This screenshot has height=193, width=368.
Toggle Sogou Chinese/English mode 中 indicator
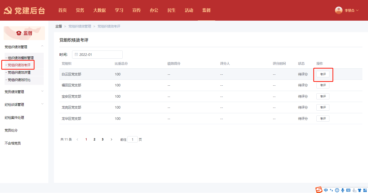point(326,190)
